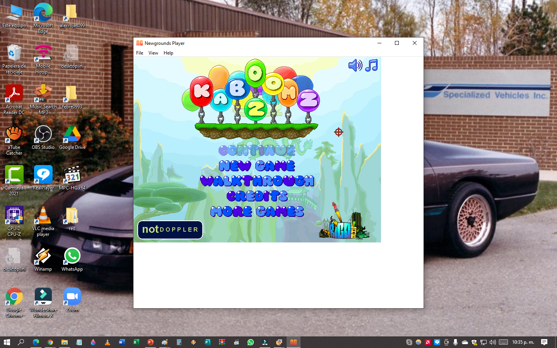Select WhatsApp desktop shortcut
Viewport: 557px width, 348px height.
click(72, 259)
